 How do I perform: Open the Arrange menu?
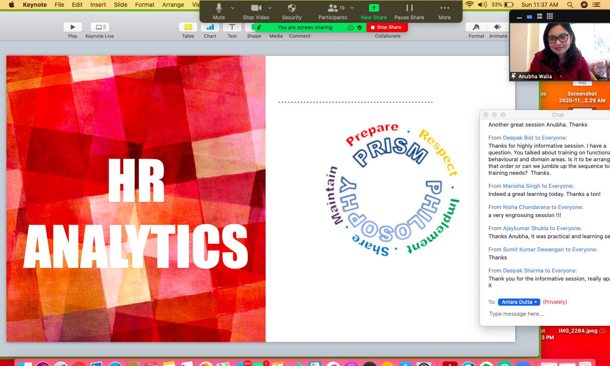click(173, 5)
